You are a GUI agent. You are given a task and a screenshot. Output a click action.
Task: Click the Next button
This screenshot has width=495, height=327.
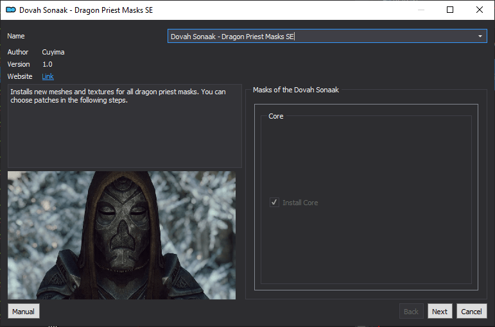coord(440,311)
